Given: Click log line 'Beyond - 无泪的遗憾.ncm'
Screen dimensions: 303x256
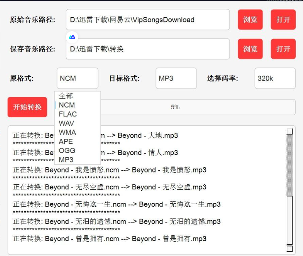Looking at the screenshot, I should [85, 221].
